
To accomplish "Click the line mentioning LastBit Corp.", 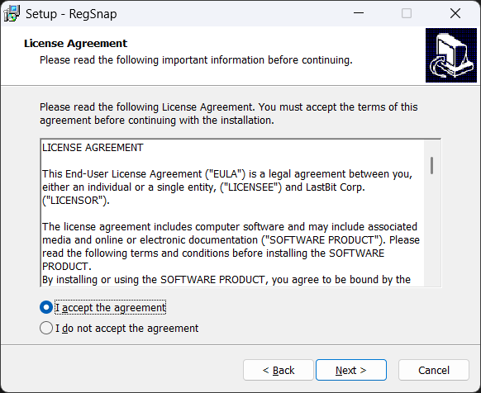I will point(203,187).
